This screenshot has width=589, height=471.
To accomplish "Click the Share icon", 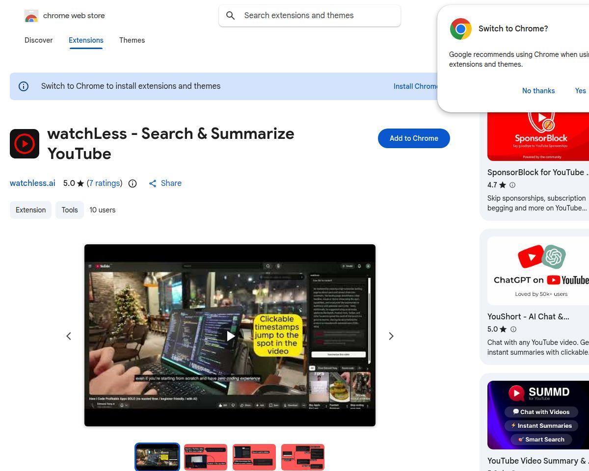I will click(x=153, y=183).
